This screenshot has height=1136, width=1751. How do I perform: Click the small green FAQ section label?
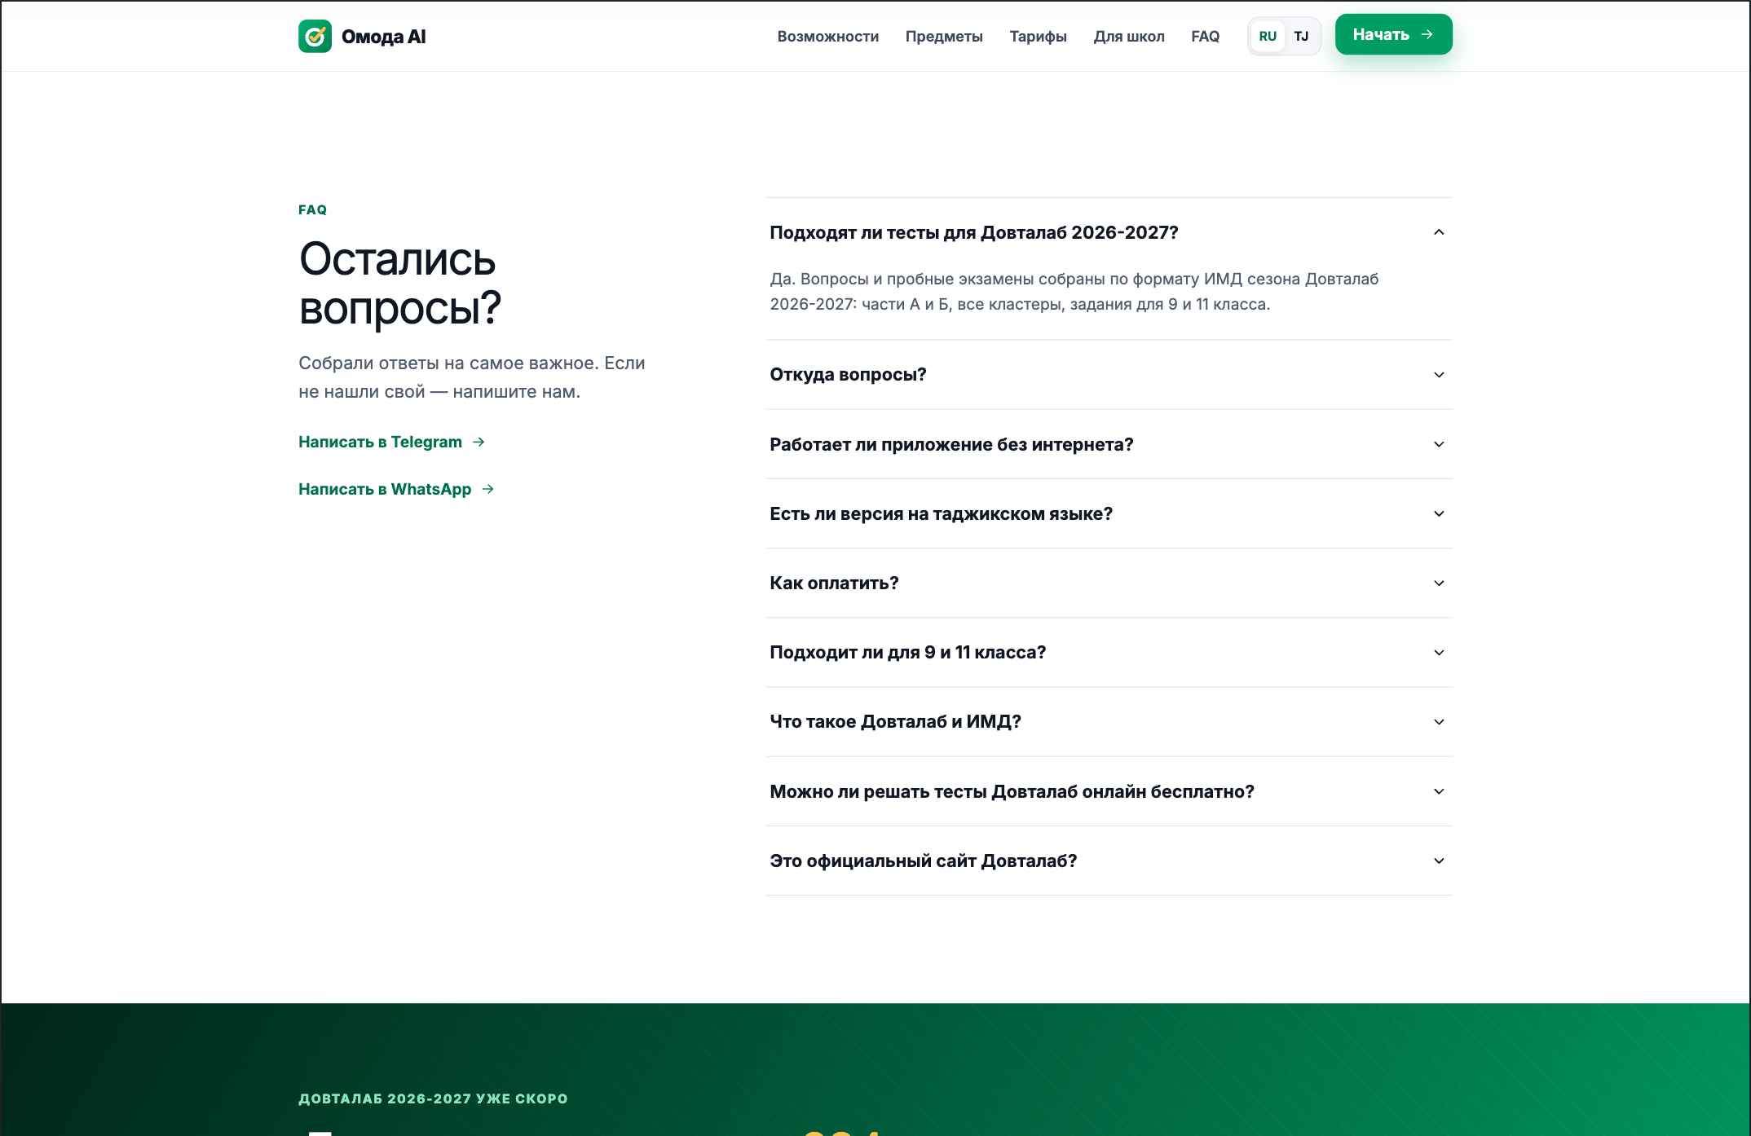click(x=312, y=209)
